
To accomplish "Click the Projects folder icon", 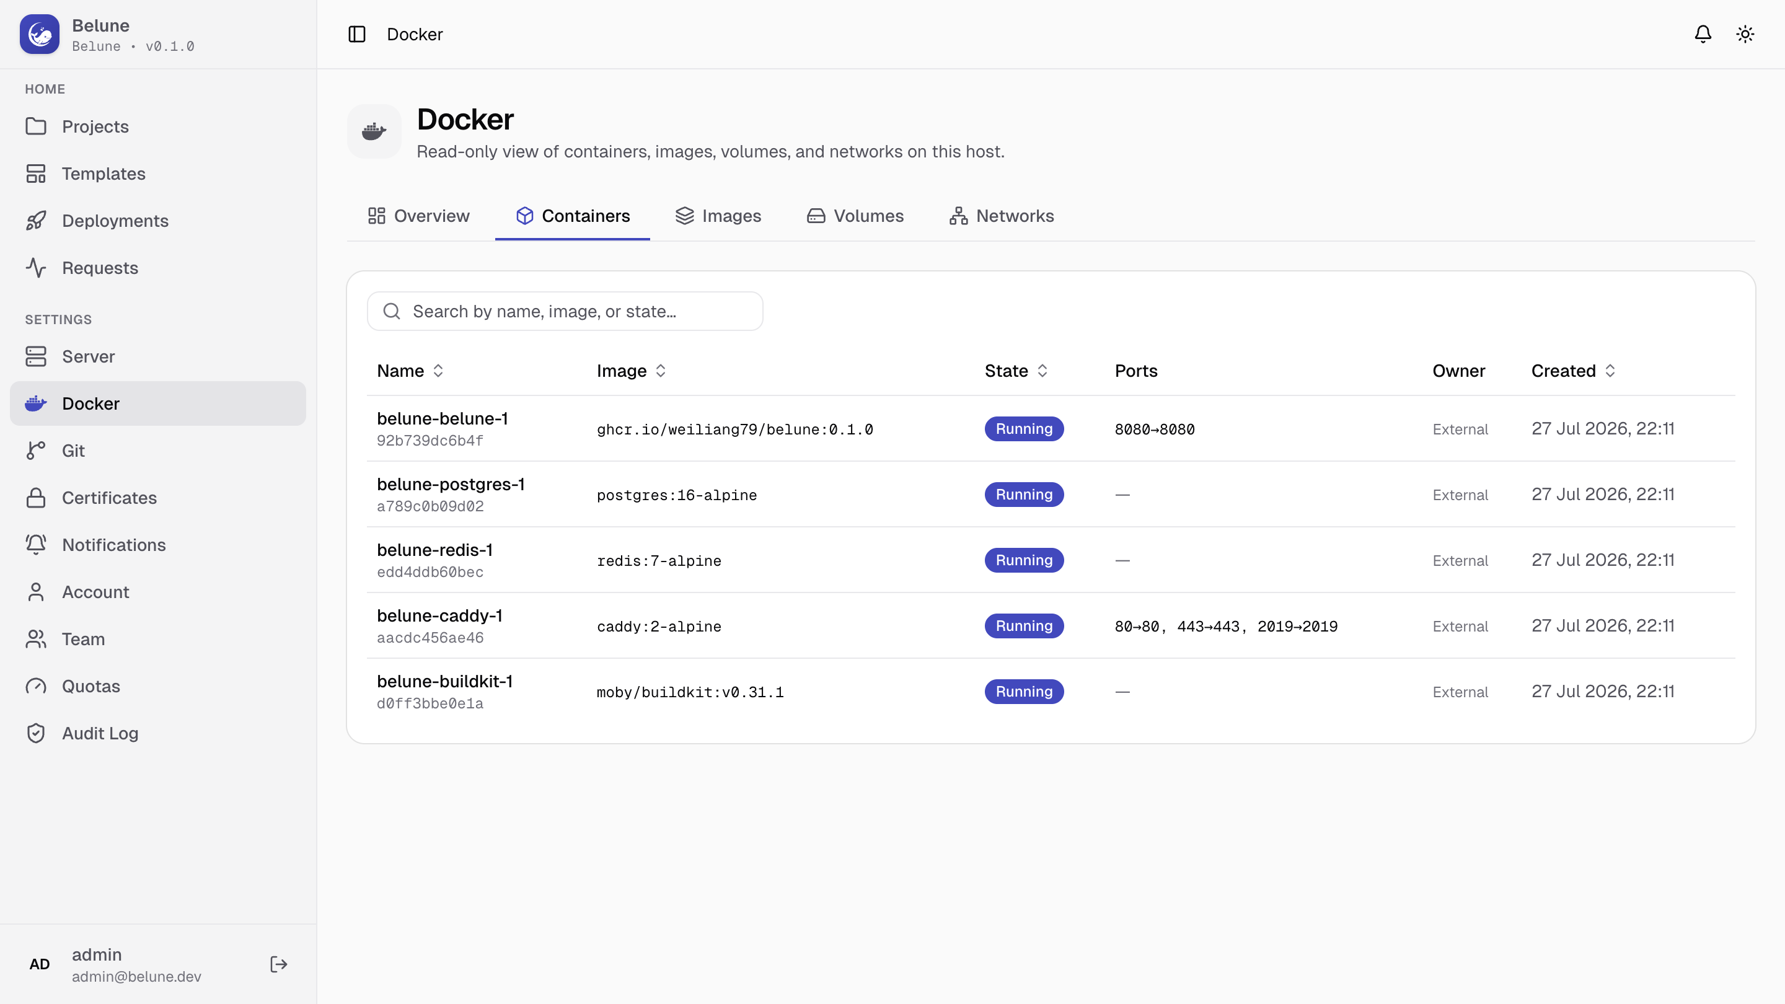I will pyautogui.click(x=36, y=126).
